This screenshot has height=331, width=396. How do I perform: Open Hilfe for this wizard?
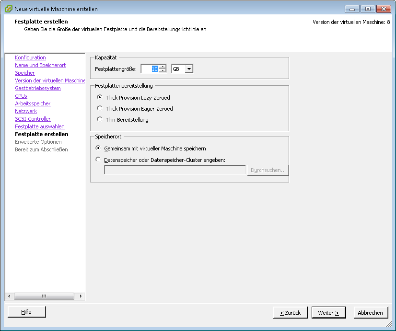tap(26, 312)
